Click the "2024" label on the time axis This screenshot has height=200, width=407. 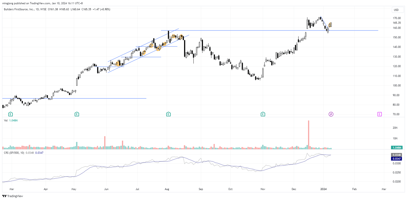[x=324, y=189]
